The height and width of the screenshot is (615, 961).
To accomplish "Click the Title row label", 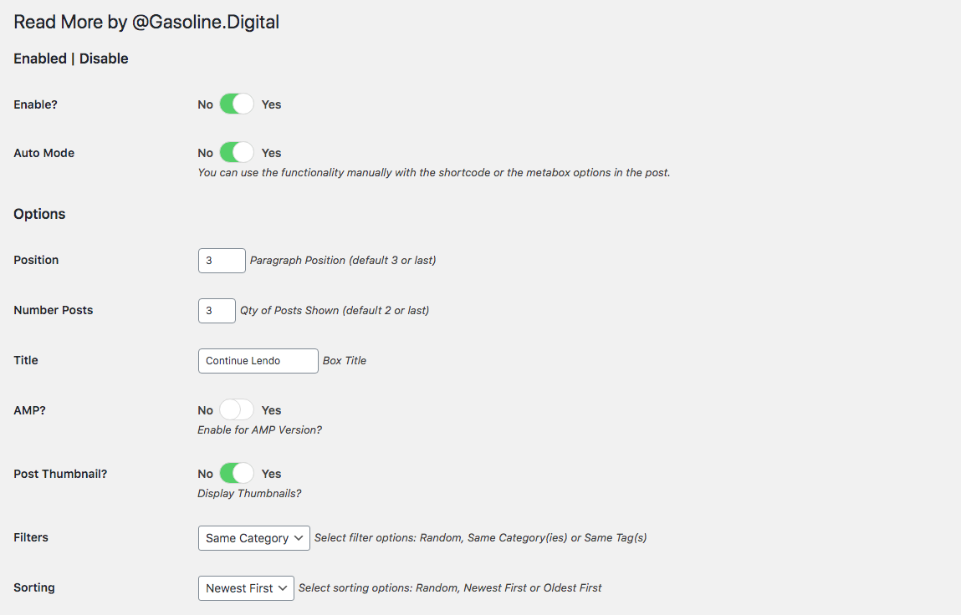I will tap(26, 360).
